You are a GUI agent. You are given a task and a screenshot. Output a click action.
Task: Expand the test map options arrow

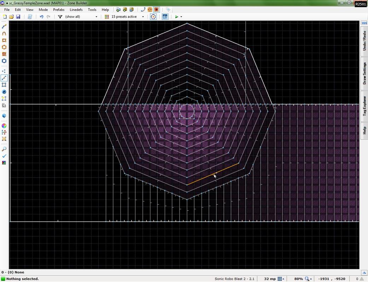click(181, 17)
